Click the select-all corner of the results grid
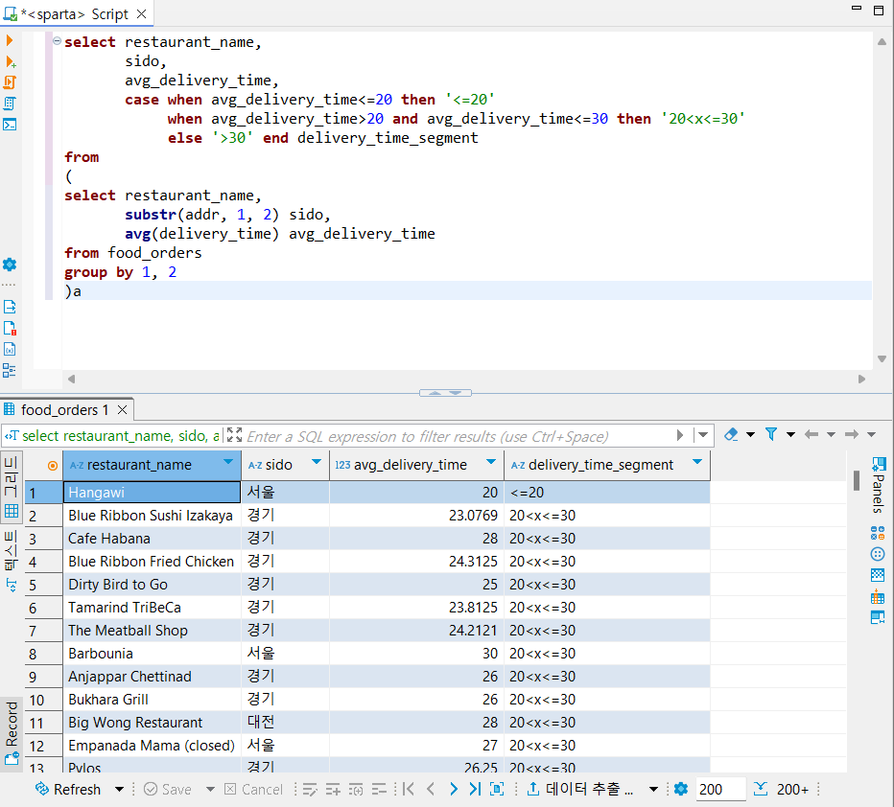894x807 pixels. [44, 465]
